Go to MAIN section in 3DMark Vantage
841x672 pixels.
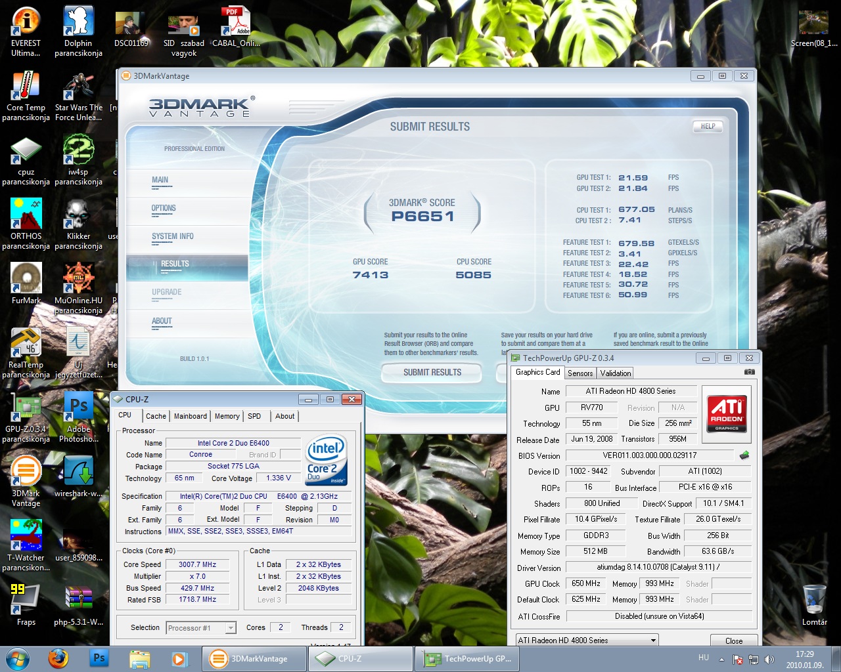pos(160,180)
